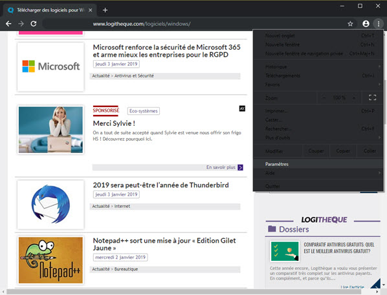Open Téléchargements from the menu
387x295 pixels.
(x=318, y=76)
